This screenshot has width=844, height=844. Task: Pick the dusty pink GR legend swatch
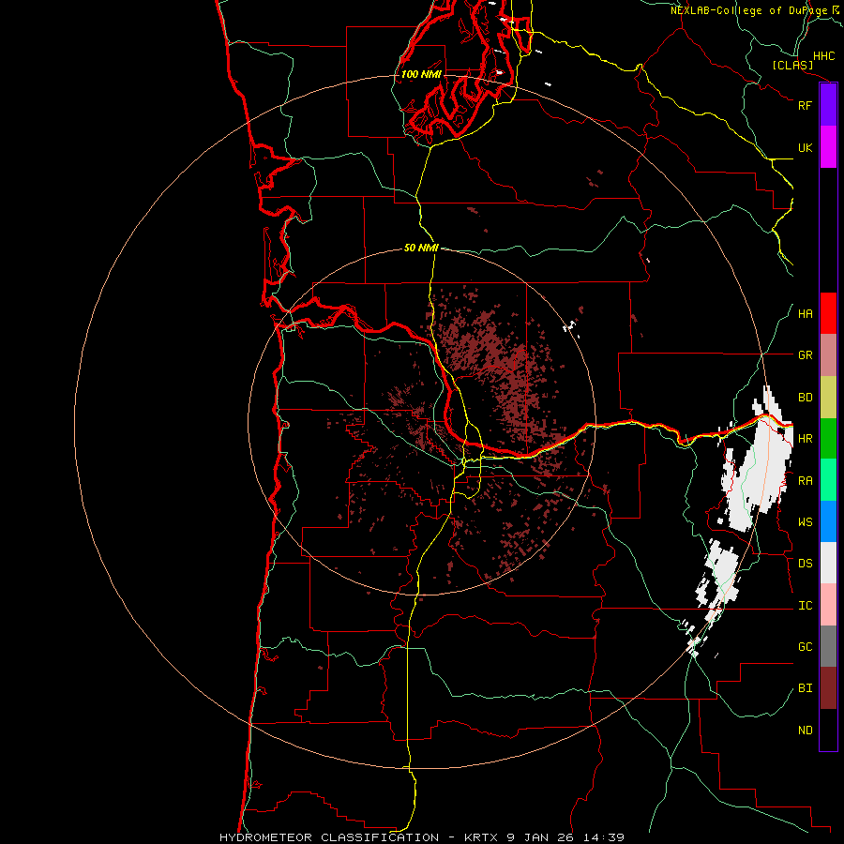coord(828,355)
